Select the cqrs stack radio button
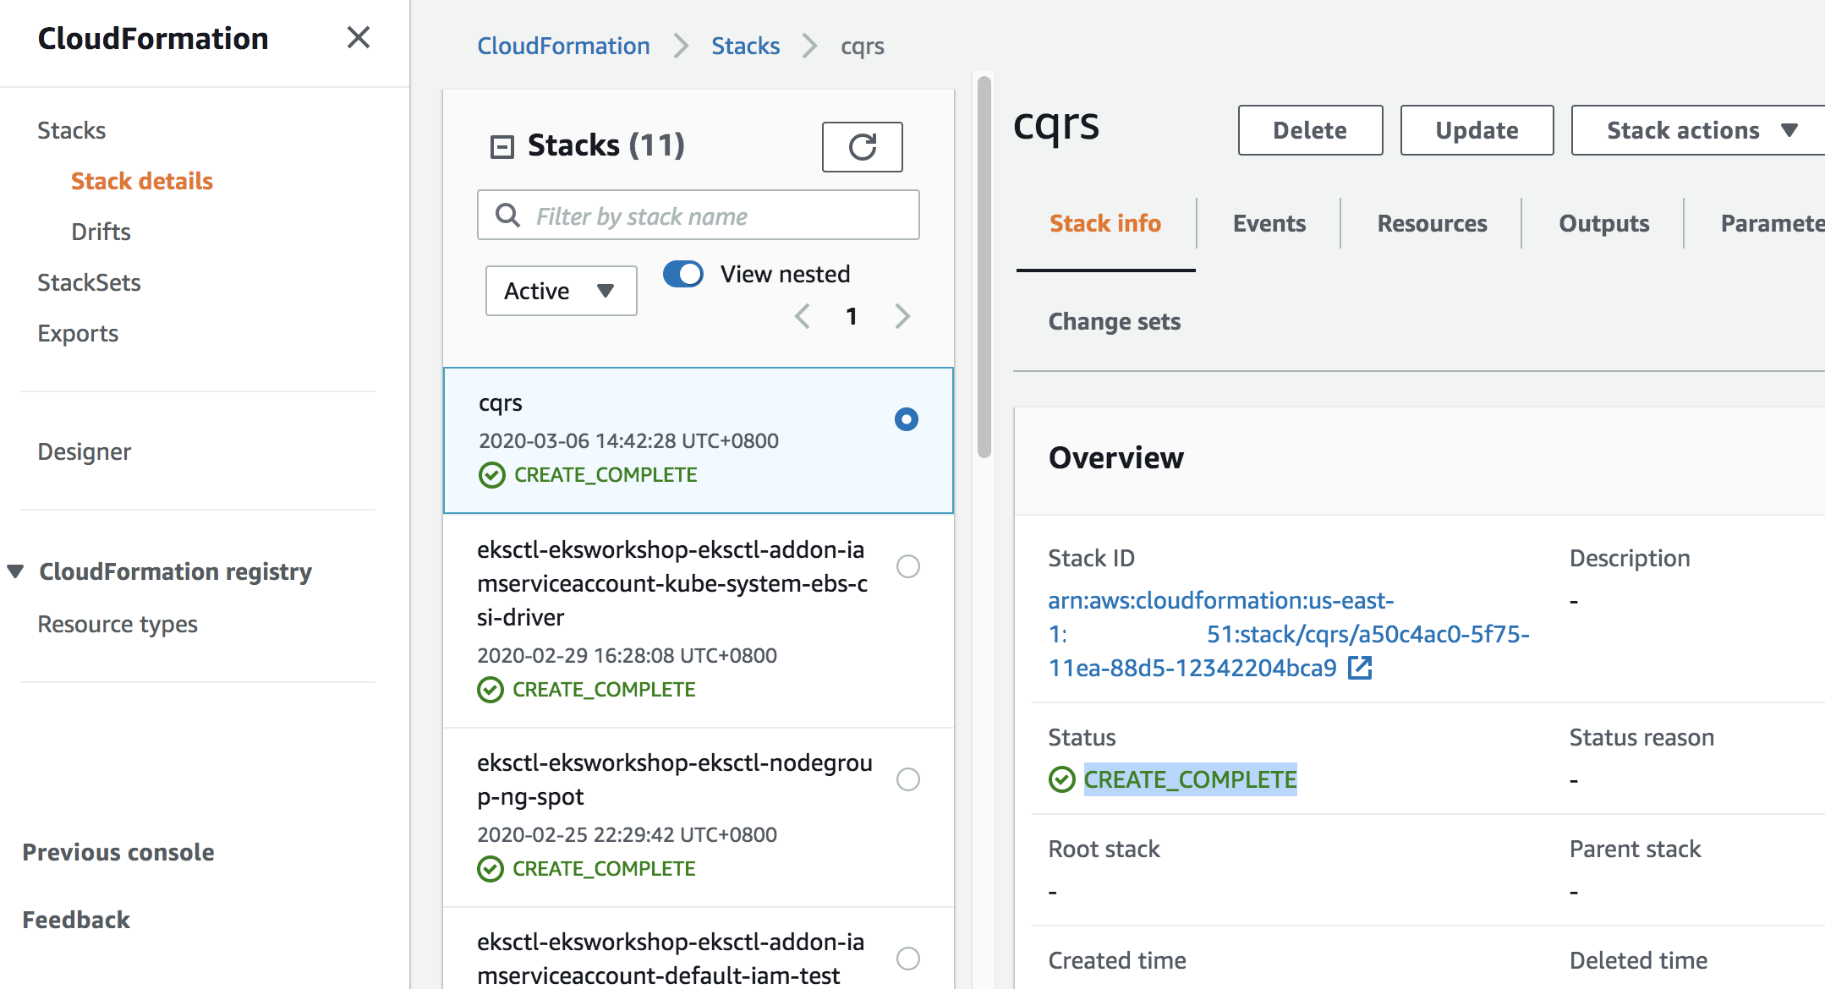Screen dimensions: 1825x989 click(x=907, y=419)
